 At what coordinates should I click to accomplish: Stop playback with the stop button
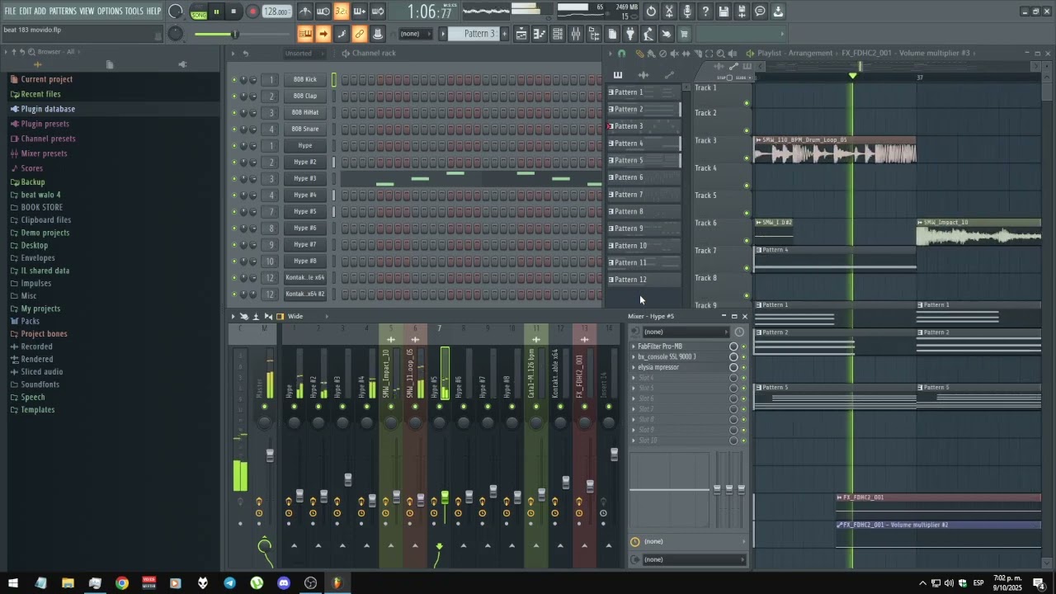(x=233, y=12)
